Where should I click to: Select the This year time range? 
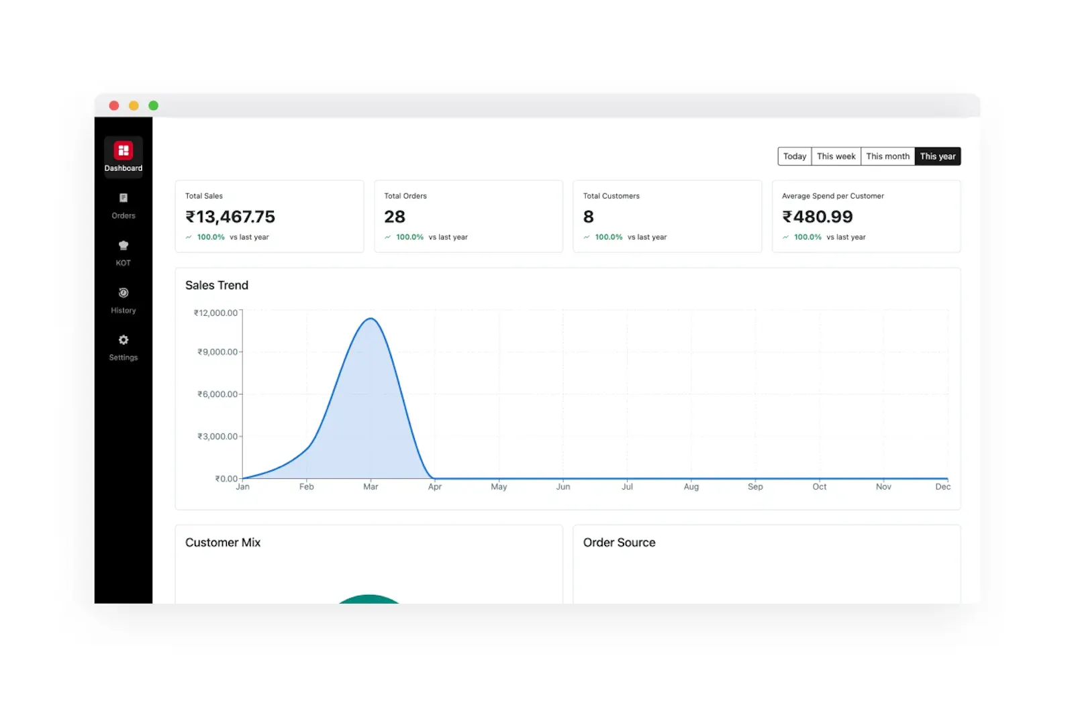click(x=938, y=156)
